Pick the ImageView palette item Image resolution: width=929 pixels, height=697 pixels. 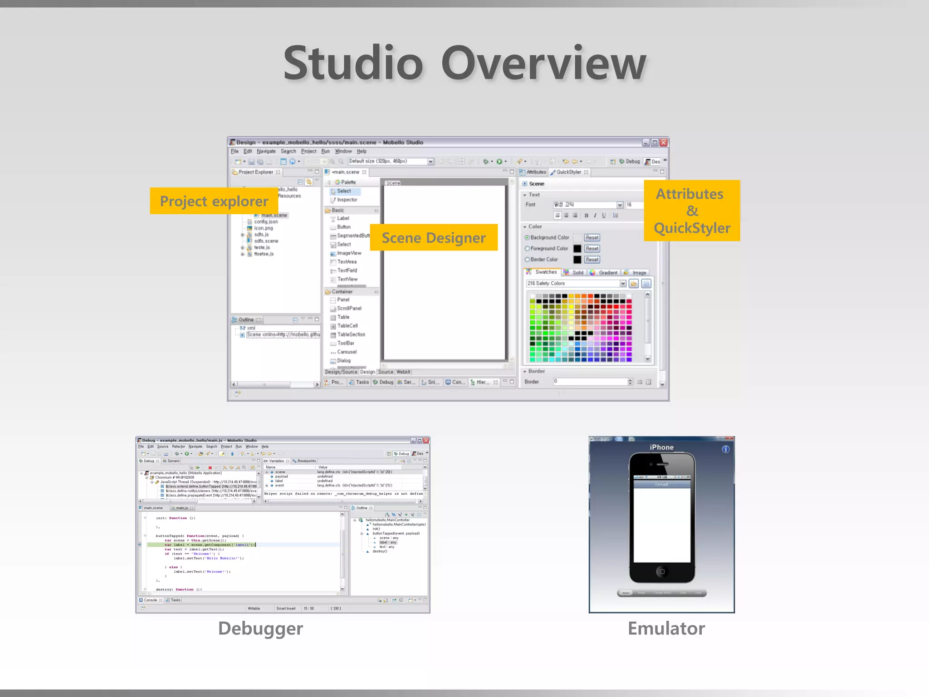pos(348,253)
